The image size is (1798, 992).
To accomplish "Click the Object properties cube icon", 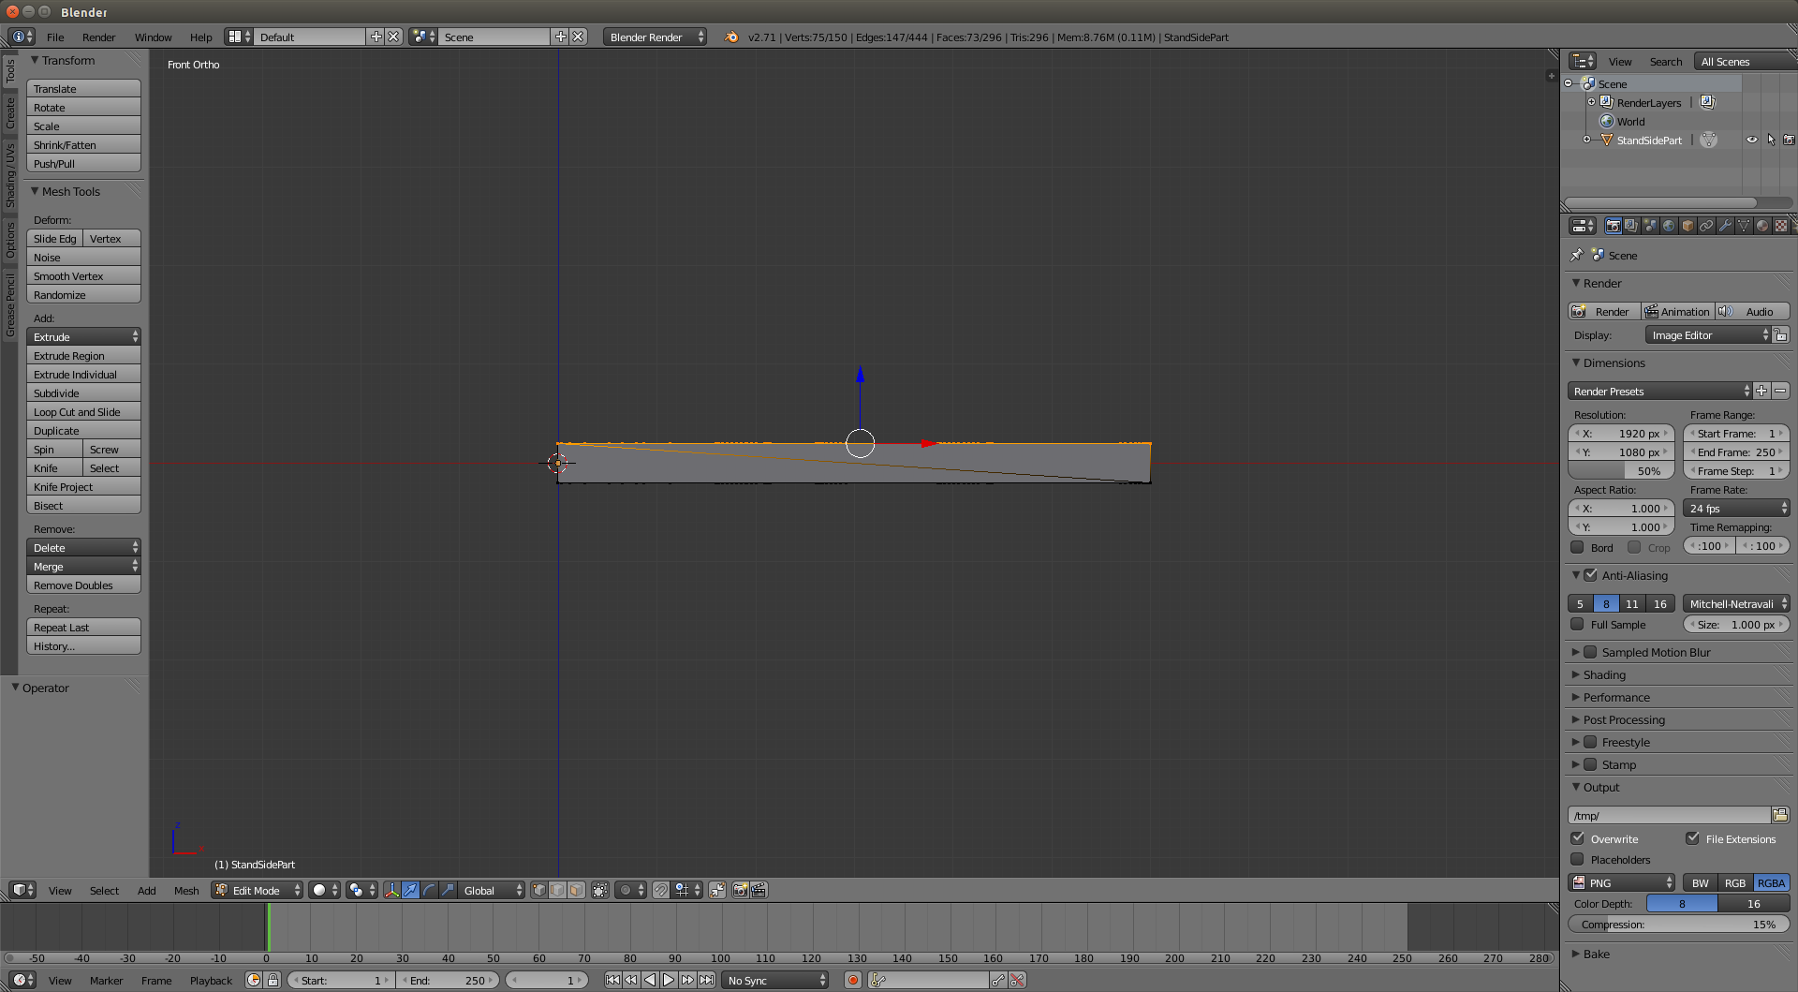I will click(x=1687, y=226).
